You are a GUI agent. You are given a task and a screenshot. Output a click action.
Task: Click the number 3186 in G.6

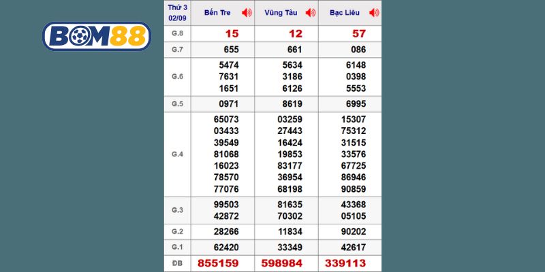[292, 77]
